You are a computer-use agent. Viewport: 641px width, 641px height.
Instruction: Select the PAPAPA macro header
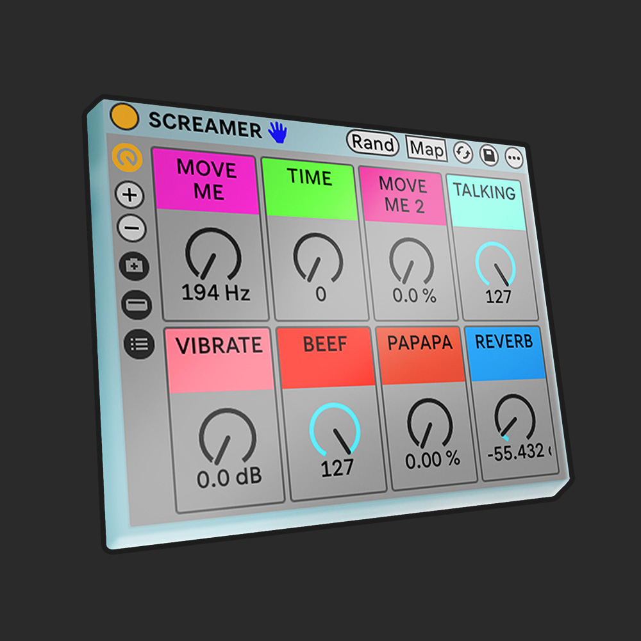click(x=420, y=355)
